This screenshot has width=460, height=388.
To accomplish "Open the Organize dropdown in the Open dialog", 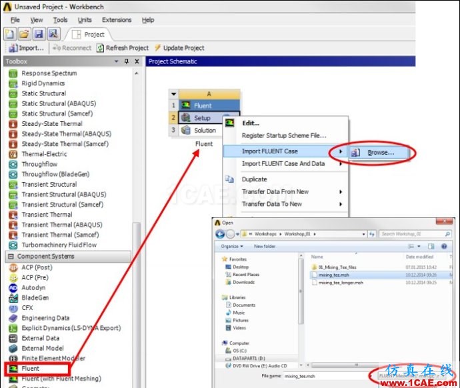I will point(232,247).
